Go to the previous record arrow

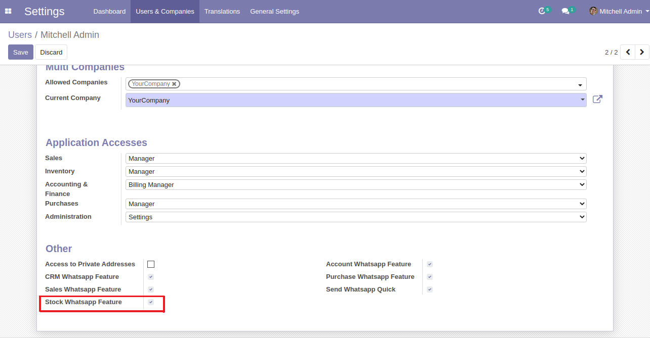click(x=628, y=52)
